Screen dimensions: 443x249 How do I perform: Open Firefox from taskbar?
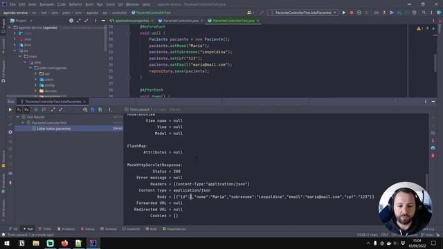coord(64,243)
